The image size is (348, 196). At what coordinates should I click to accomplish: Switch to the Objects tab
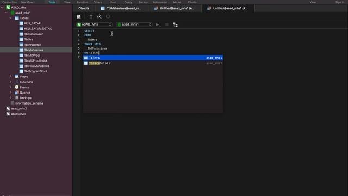click(x=84, y=8)
